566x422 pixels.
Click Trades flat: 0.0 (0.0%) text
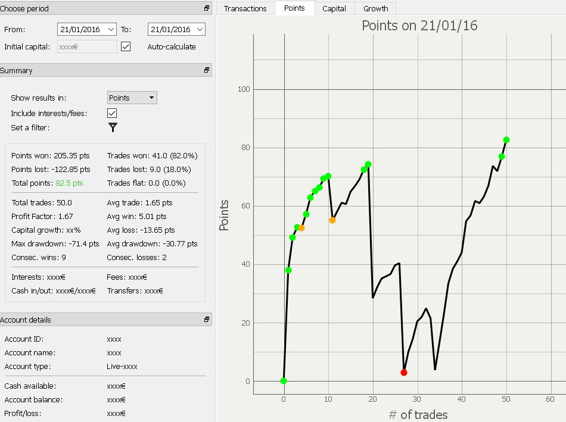[x=146, y=183]
